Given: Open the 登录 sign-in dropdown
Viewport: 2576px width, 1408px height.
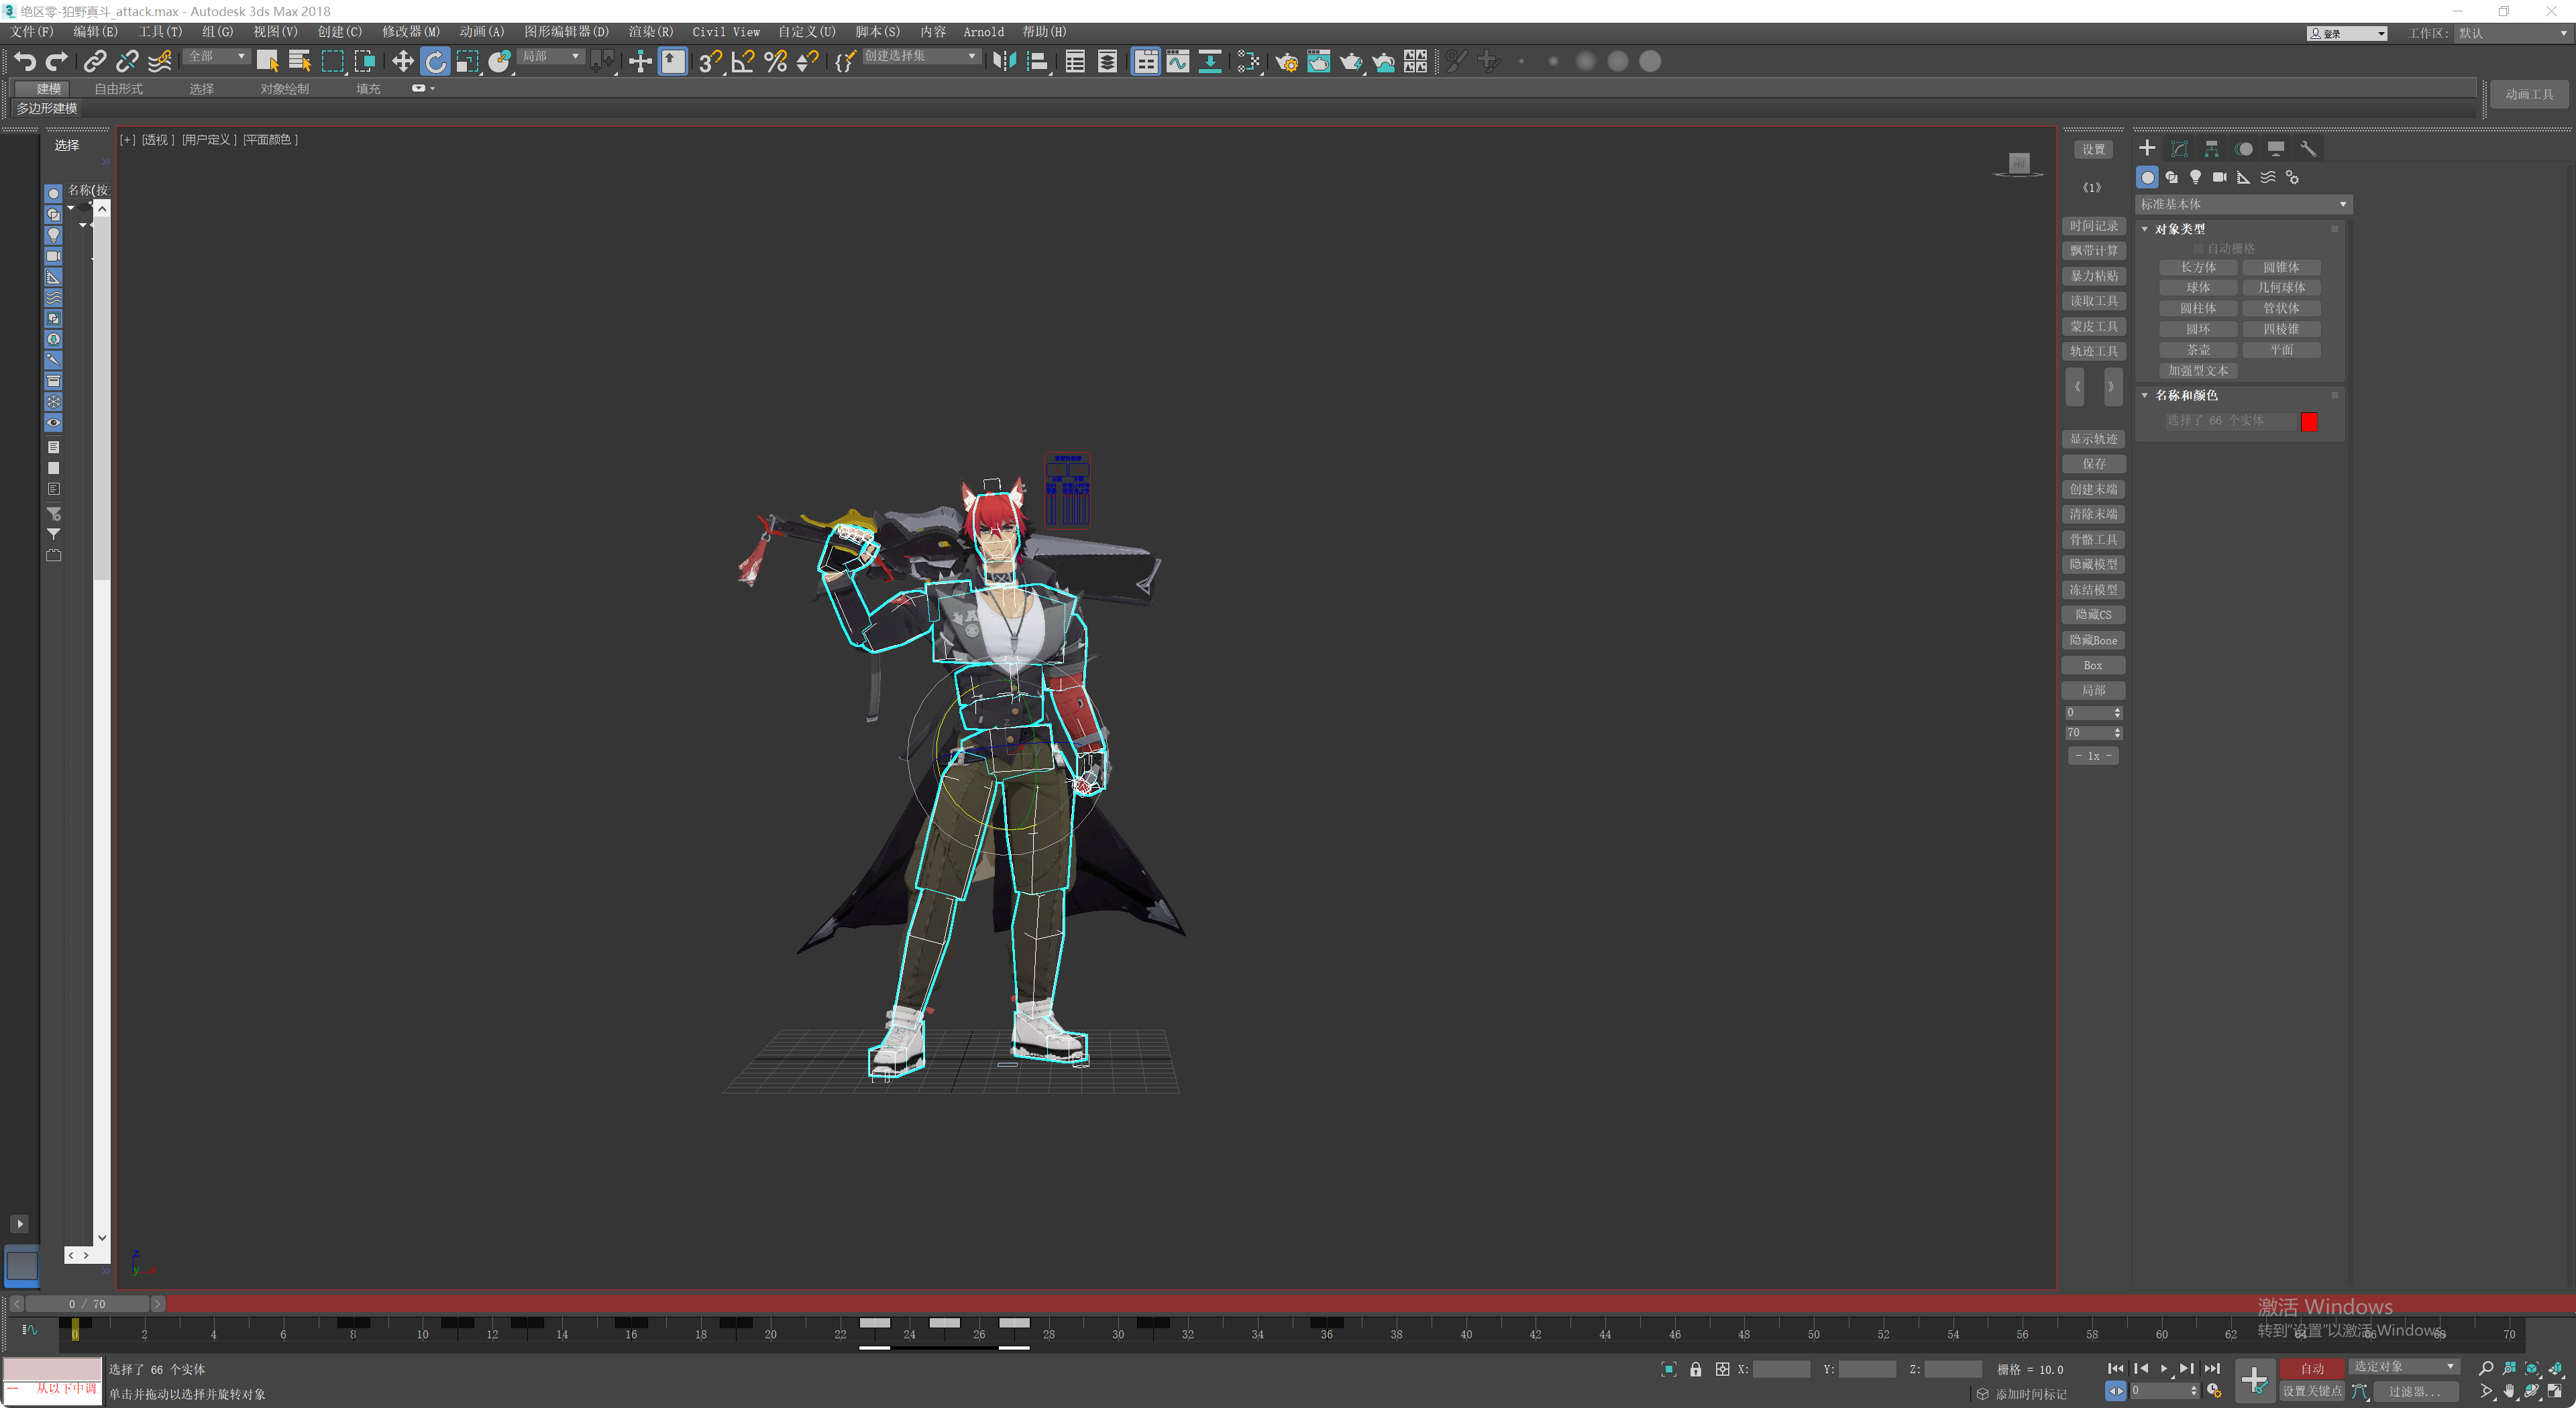Looking at the screenshot, I should 2347,33.
